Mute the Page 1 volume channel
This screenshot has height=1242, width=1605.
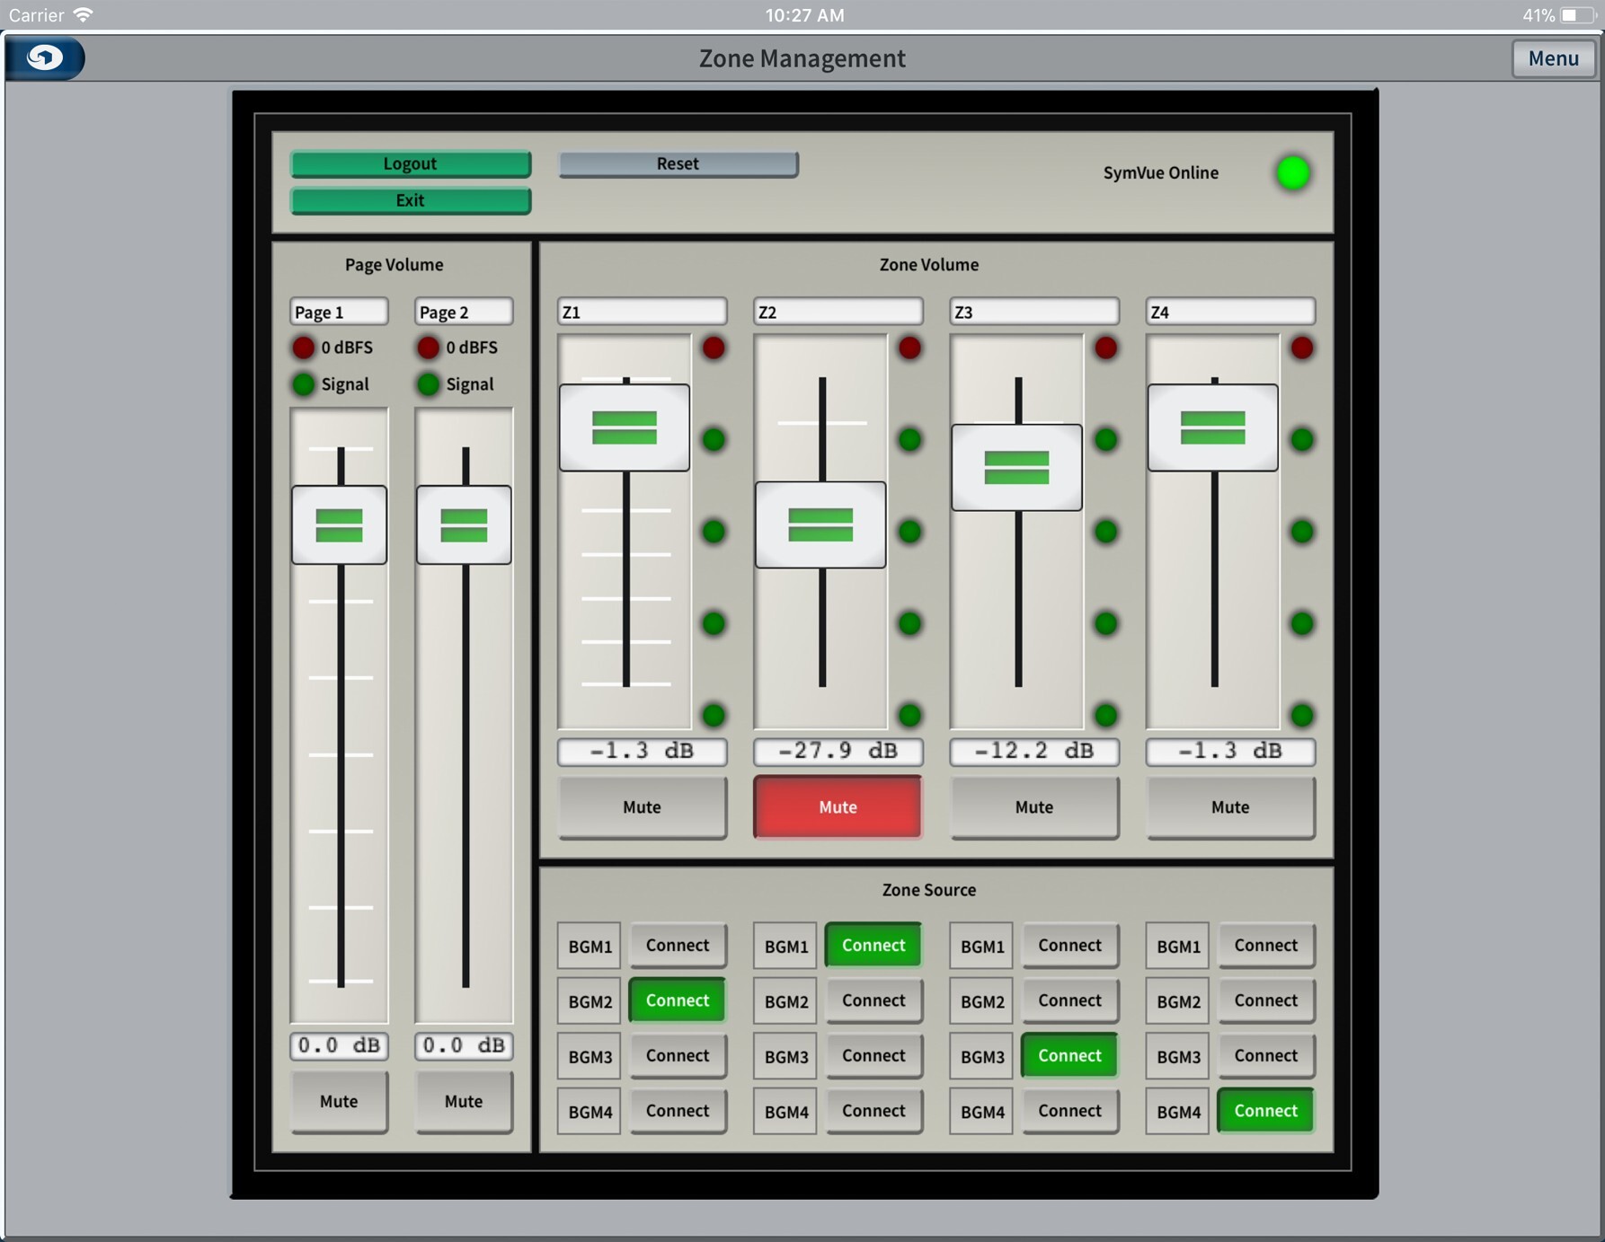point(339,1101)
